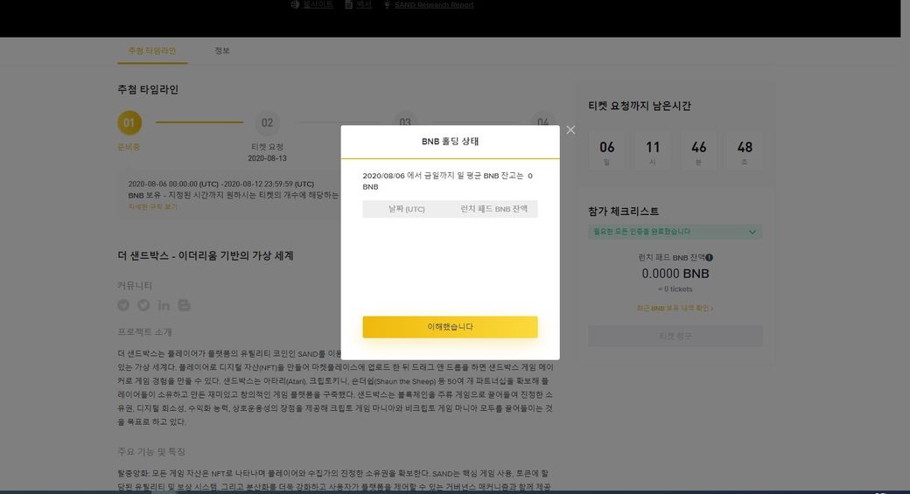Click info icon beside 런치 패드 BNB 잔액
Screen dimensions: 910x494
[709, 258]
